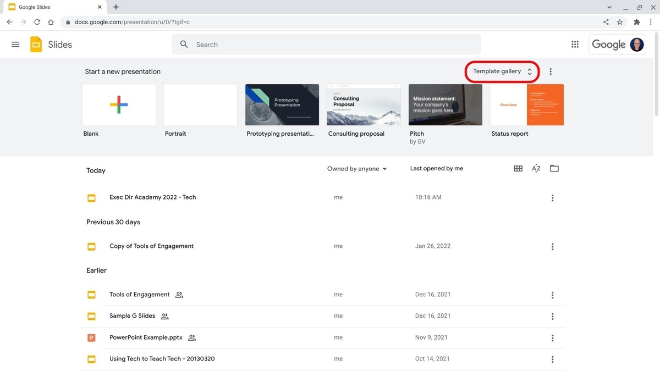Click the PowerPoint icon beside PowerPoint Example.pptx
Image resolution: width=660 pixels, height=371 pixels.
coord(91,337)
